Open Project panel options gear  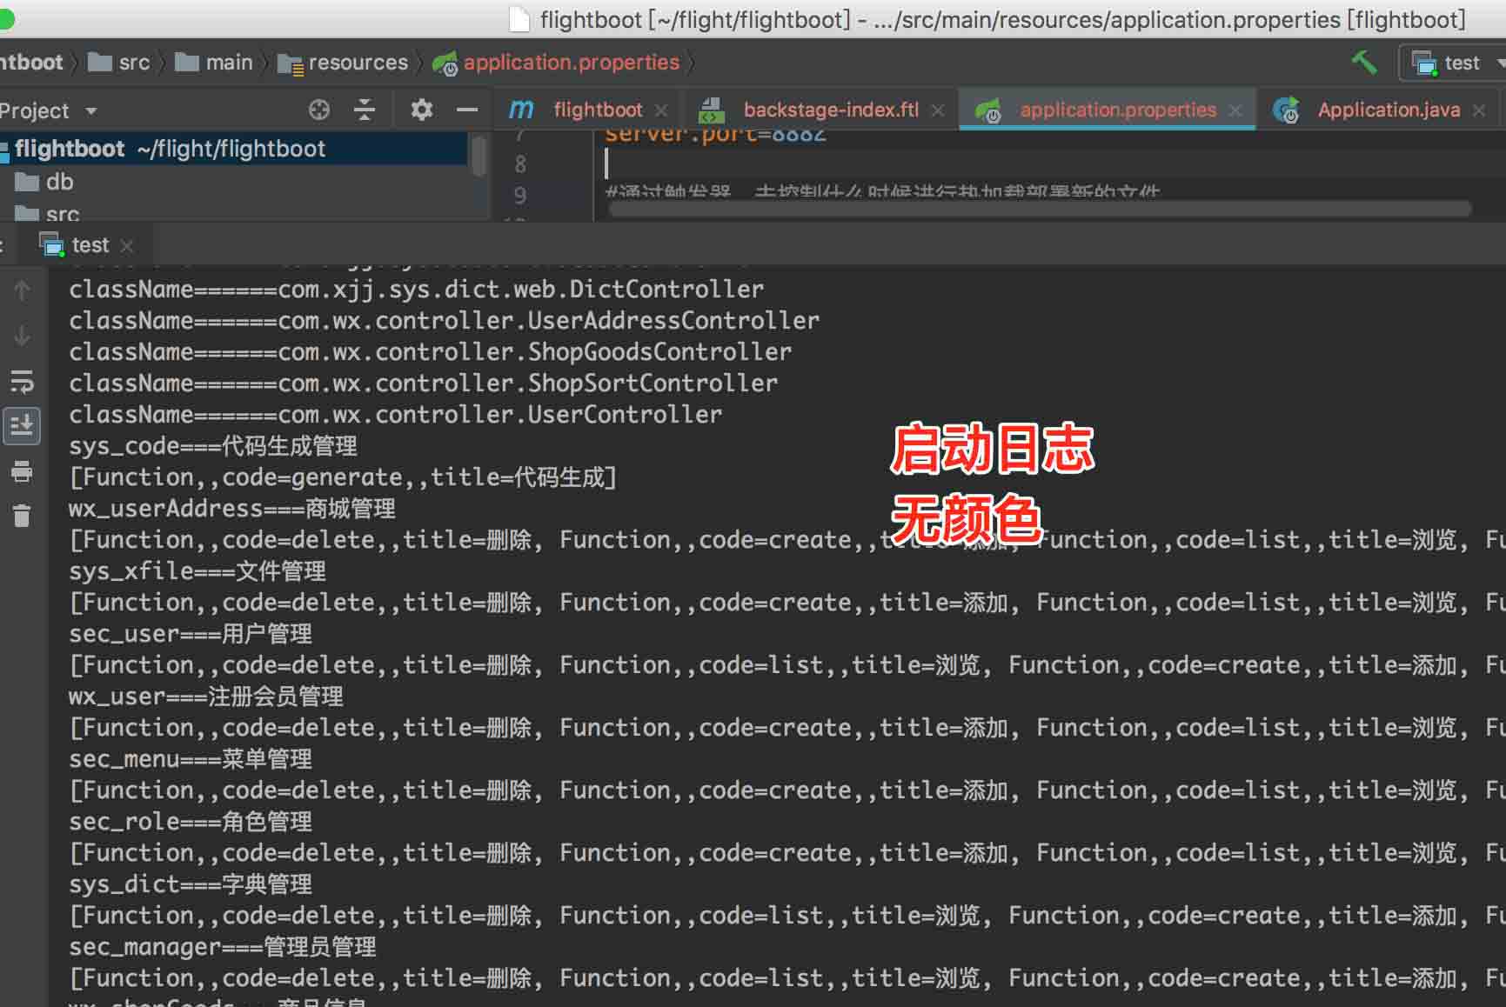click(x=421, y=110)
